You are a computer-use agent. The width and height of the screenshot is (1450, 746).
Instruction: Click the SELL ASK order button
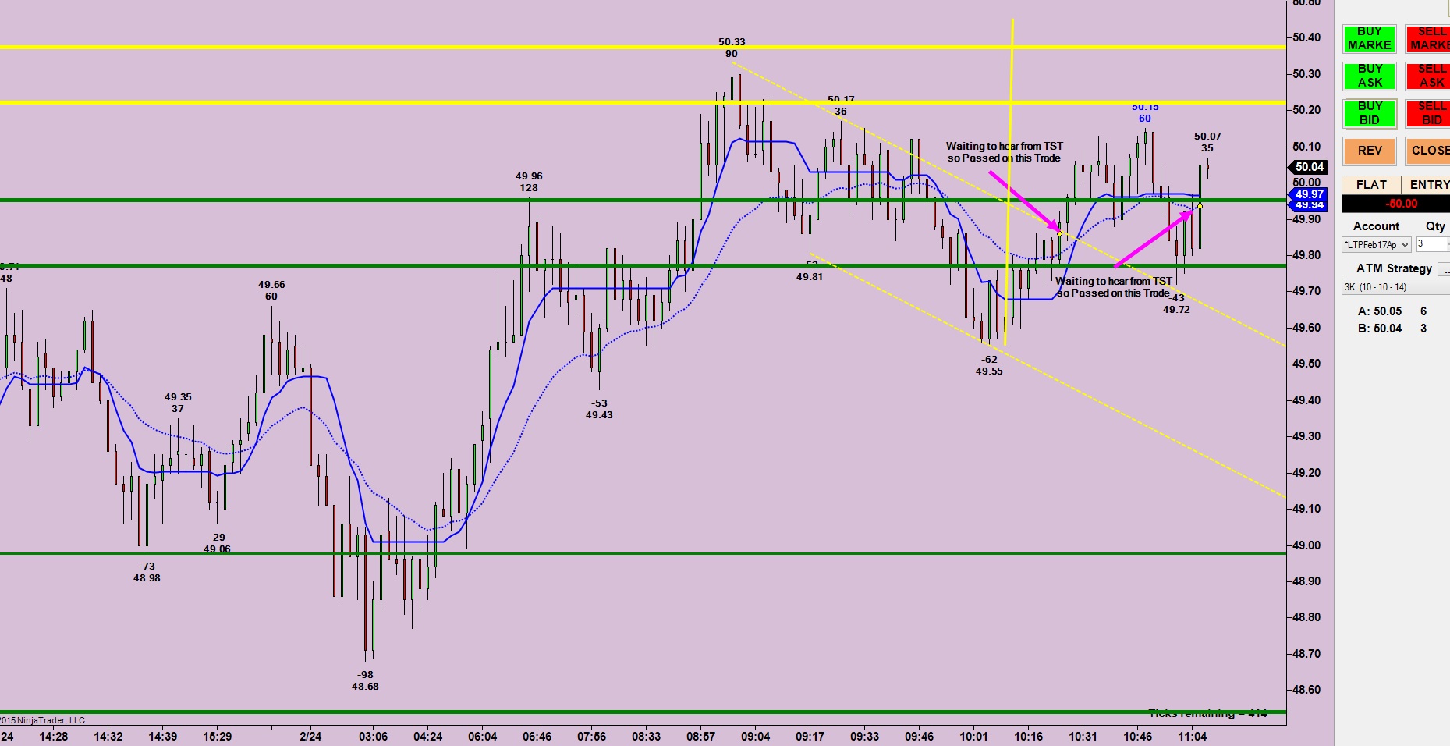(1427, 76)
